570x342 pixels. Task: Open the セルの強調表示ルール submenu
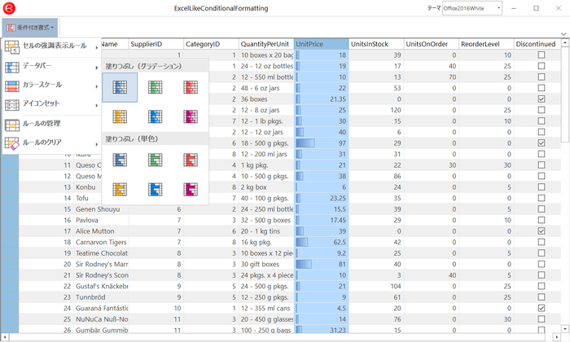pos(51,46)
